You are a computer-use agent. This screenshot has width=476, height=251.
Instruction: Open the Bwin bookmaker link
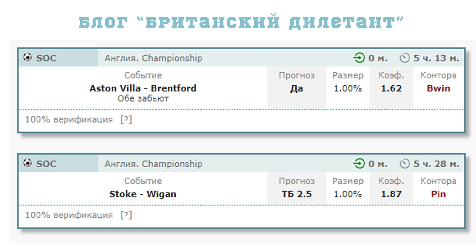click(x=439, y=88)
